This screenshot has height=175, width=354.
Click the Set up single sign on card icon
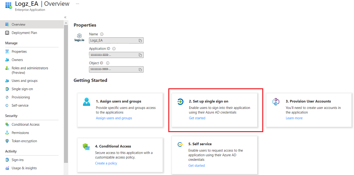180,102
